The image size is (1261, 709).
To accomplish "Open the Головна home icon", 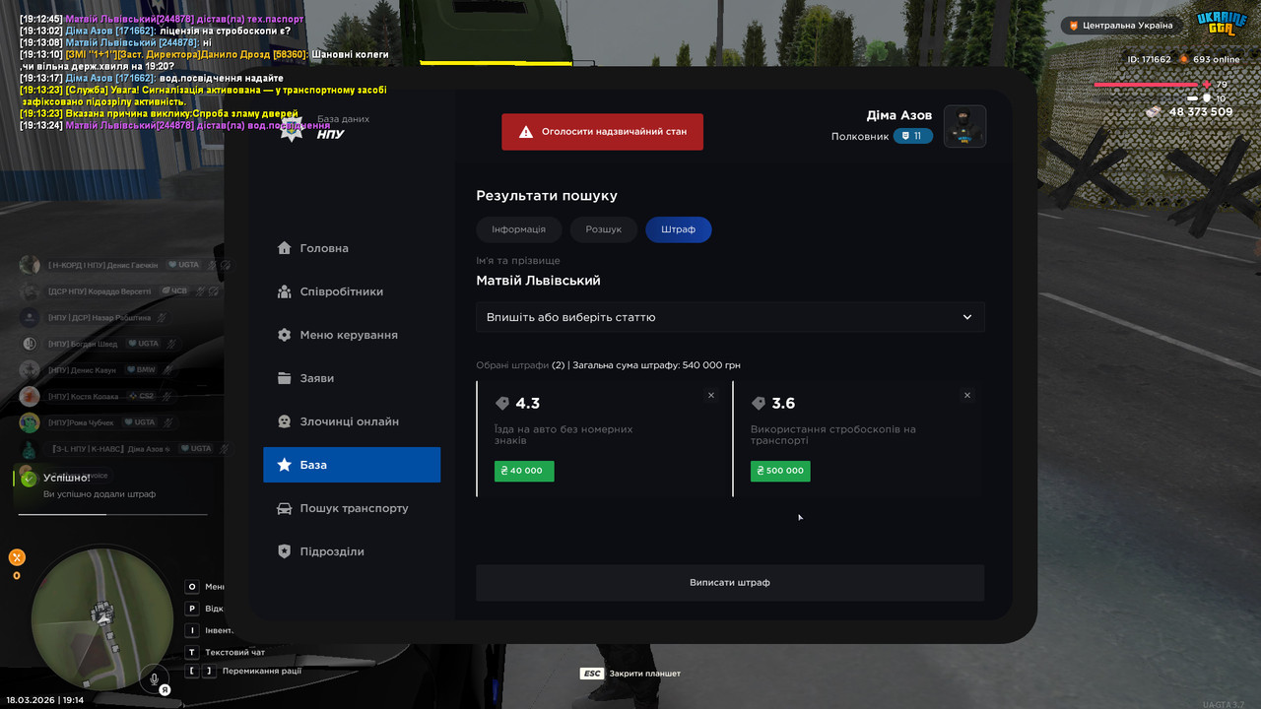I will pos(285,248).
